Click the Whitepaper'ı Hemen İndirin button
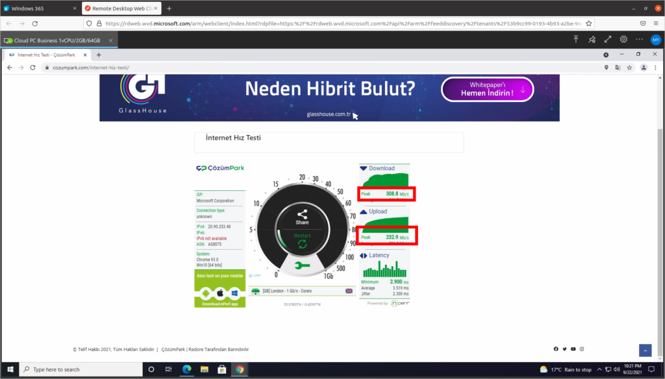665x379 pixels. click(487, 89)
